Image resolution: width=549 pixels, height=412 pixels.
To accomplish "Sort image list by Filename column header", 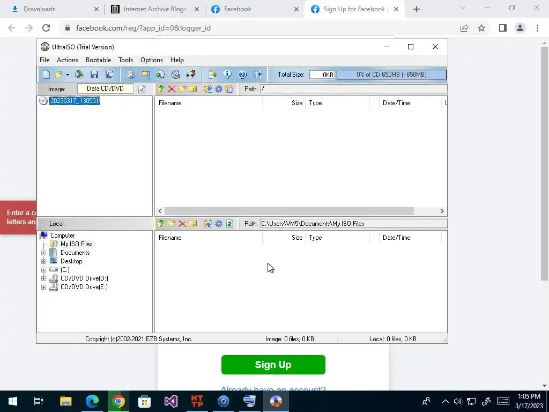I will coord(209,103).
